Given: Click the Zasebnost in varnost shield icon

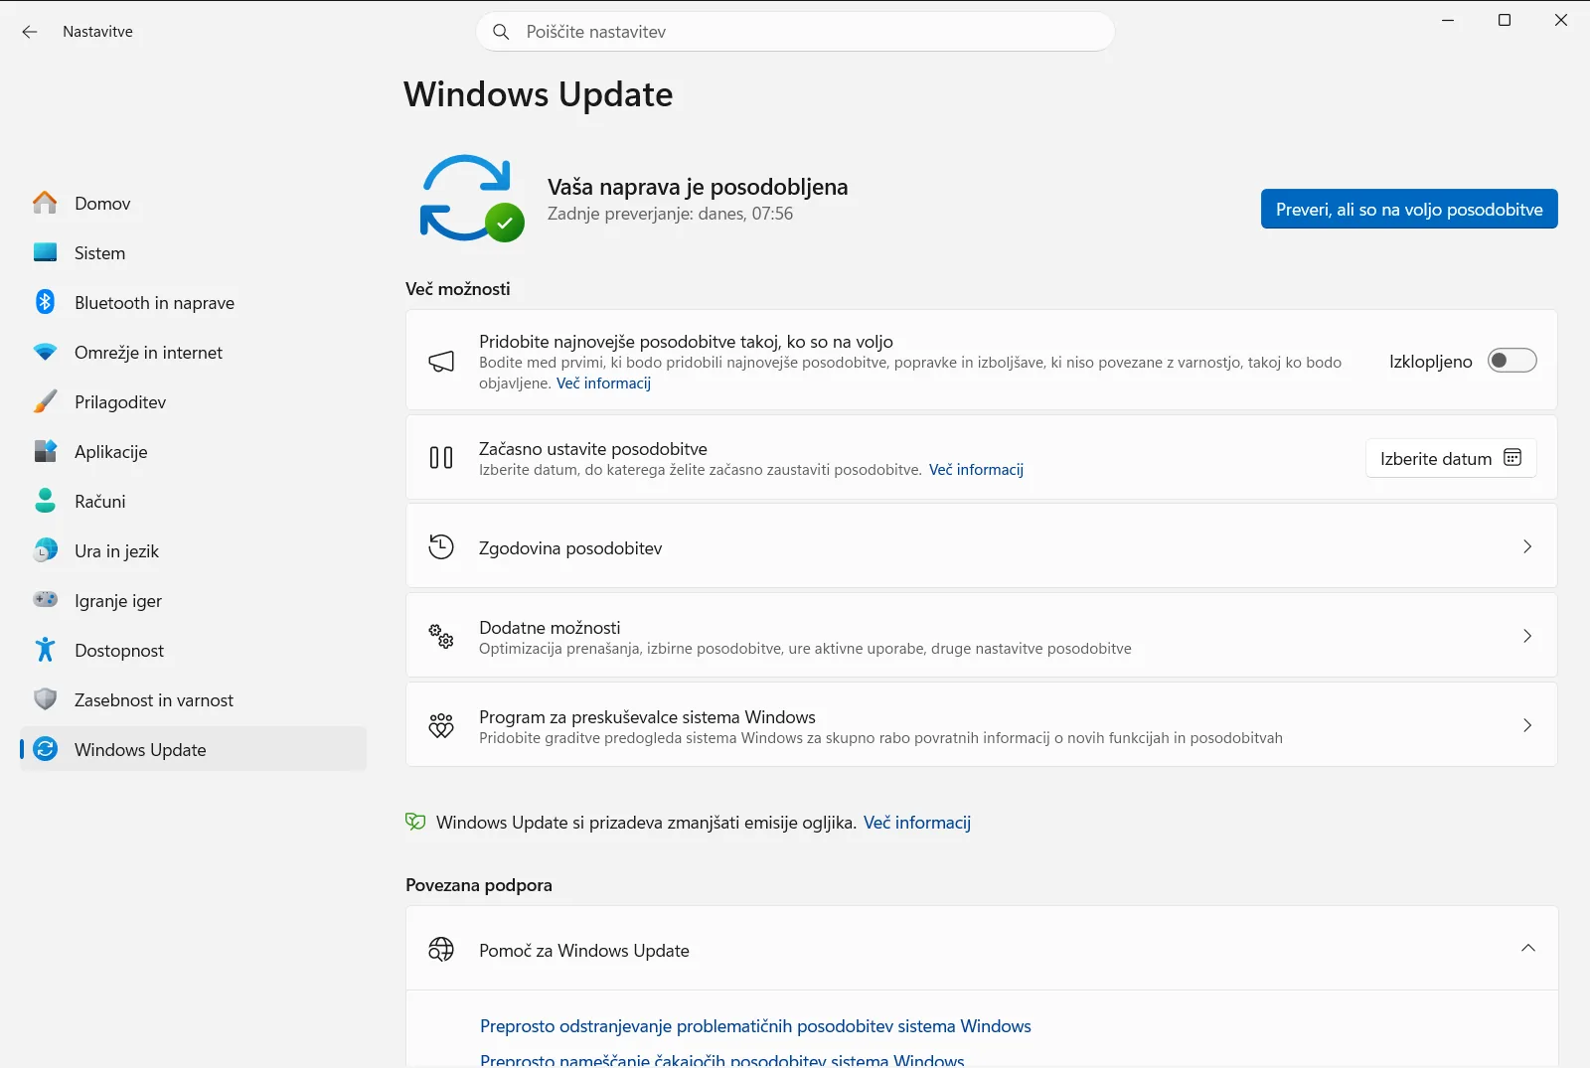Looking at the screenshot, I should [45, 699].
